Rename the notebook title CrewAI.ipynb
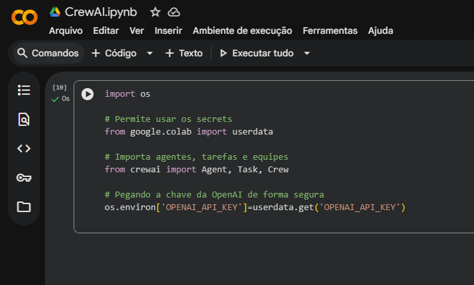 pos(101,13)
